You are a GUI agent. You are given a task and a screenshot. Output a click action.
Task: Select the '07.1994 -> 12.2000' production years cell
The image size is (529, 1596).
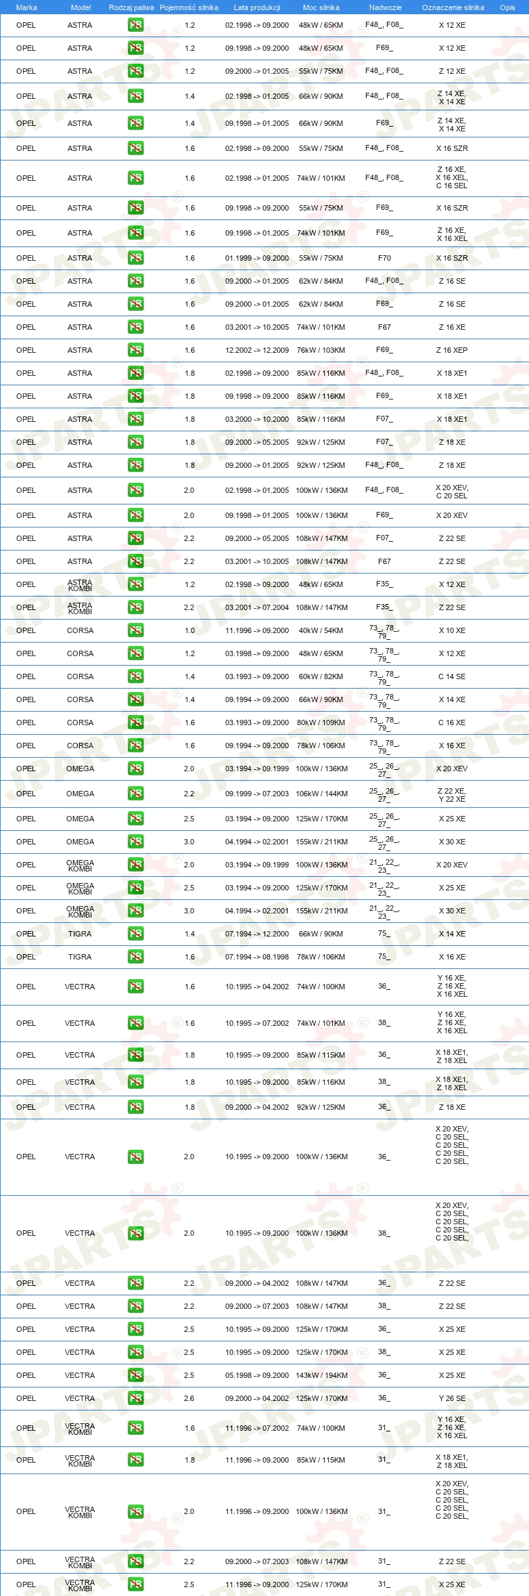[257, 934]
